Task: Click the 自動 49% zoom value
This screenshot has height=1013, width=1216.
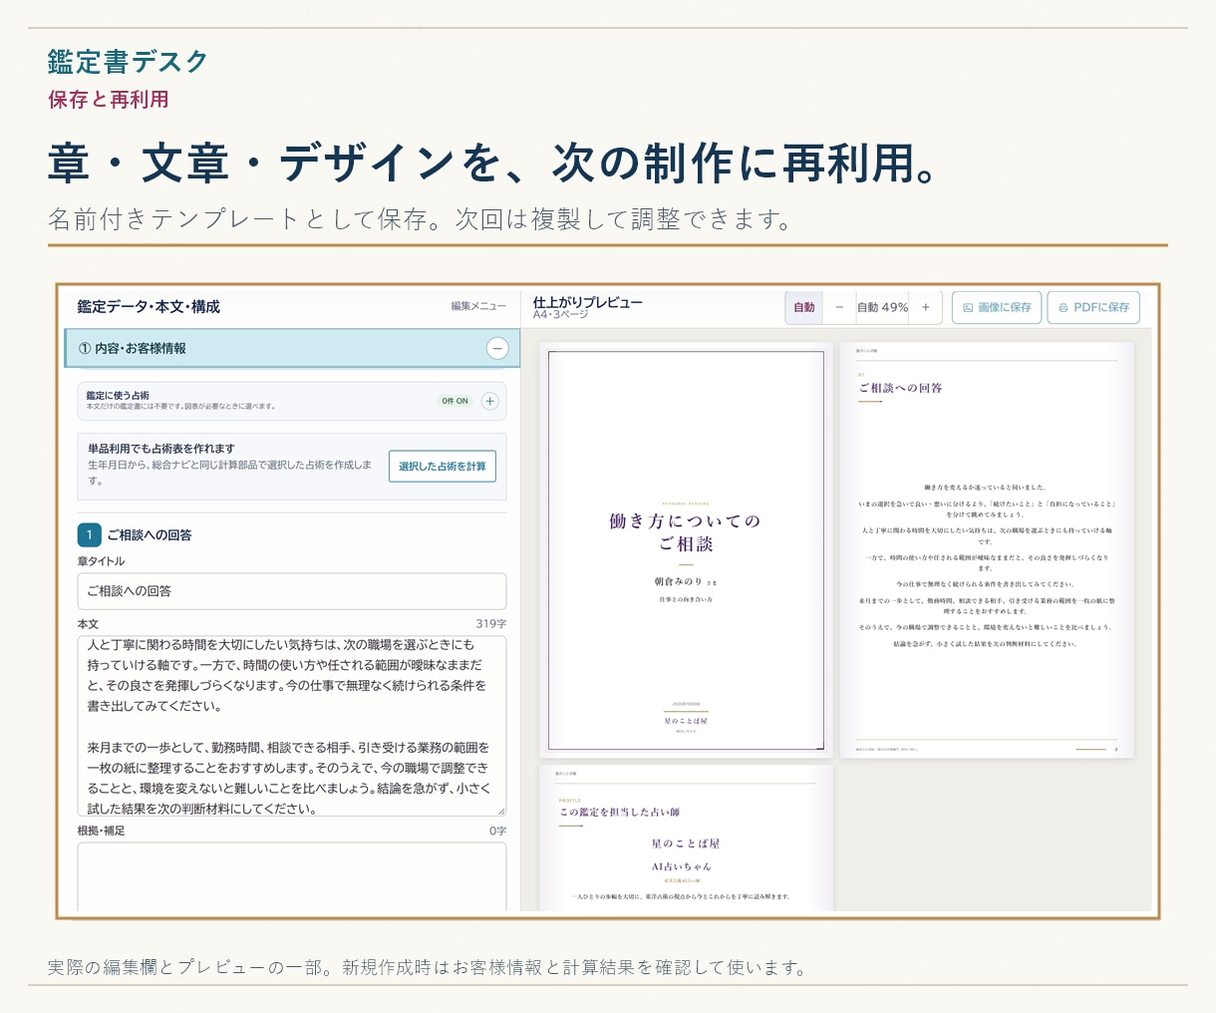Action: [x=883, y=307]
